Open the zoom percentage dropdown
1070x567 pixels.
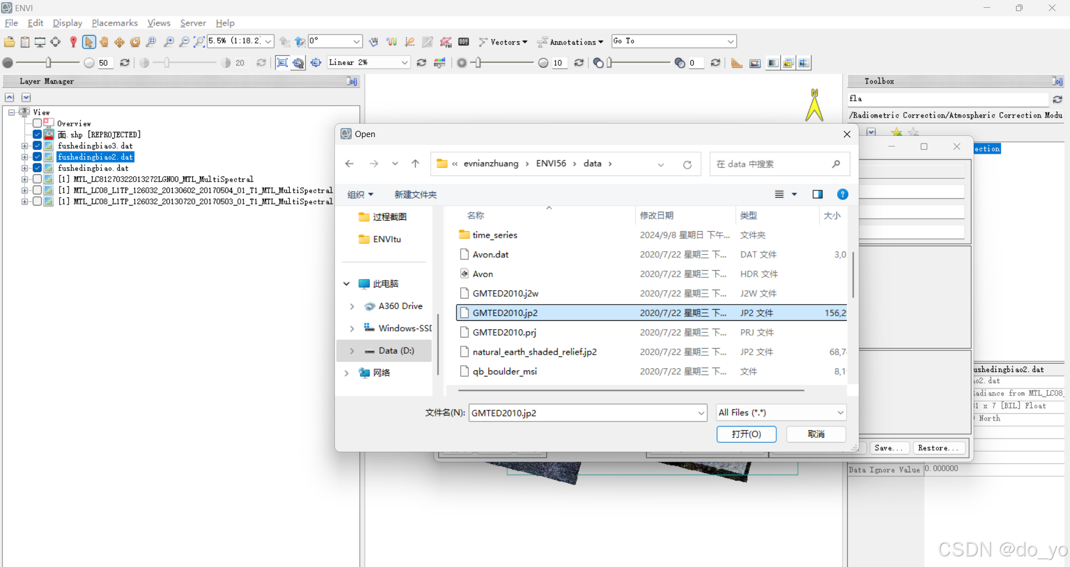pyautogui.click(x=268, y=42)
